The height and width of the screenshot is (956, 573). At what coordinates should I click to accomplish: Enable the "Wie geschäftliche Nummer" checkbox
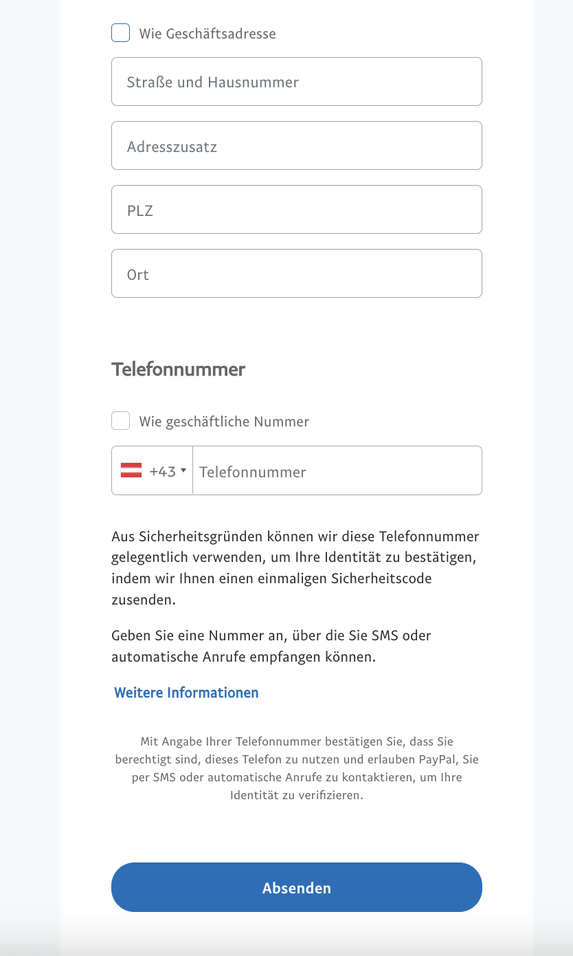[x=121, y=421]
